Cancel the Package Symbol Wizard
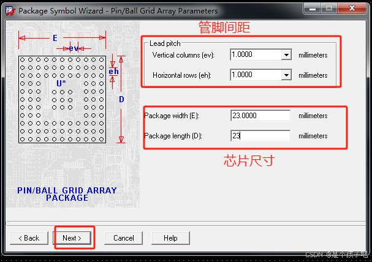Image resolution: width=372 pixels, height=262 pixels. click(x=123, y=238)
